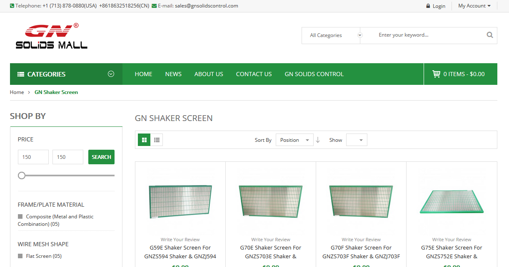Click the email envelope icon
The width and height of the screenshot is (509, 267).
(154, 6)
